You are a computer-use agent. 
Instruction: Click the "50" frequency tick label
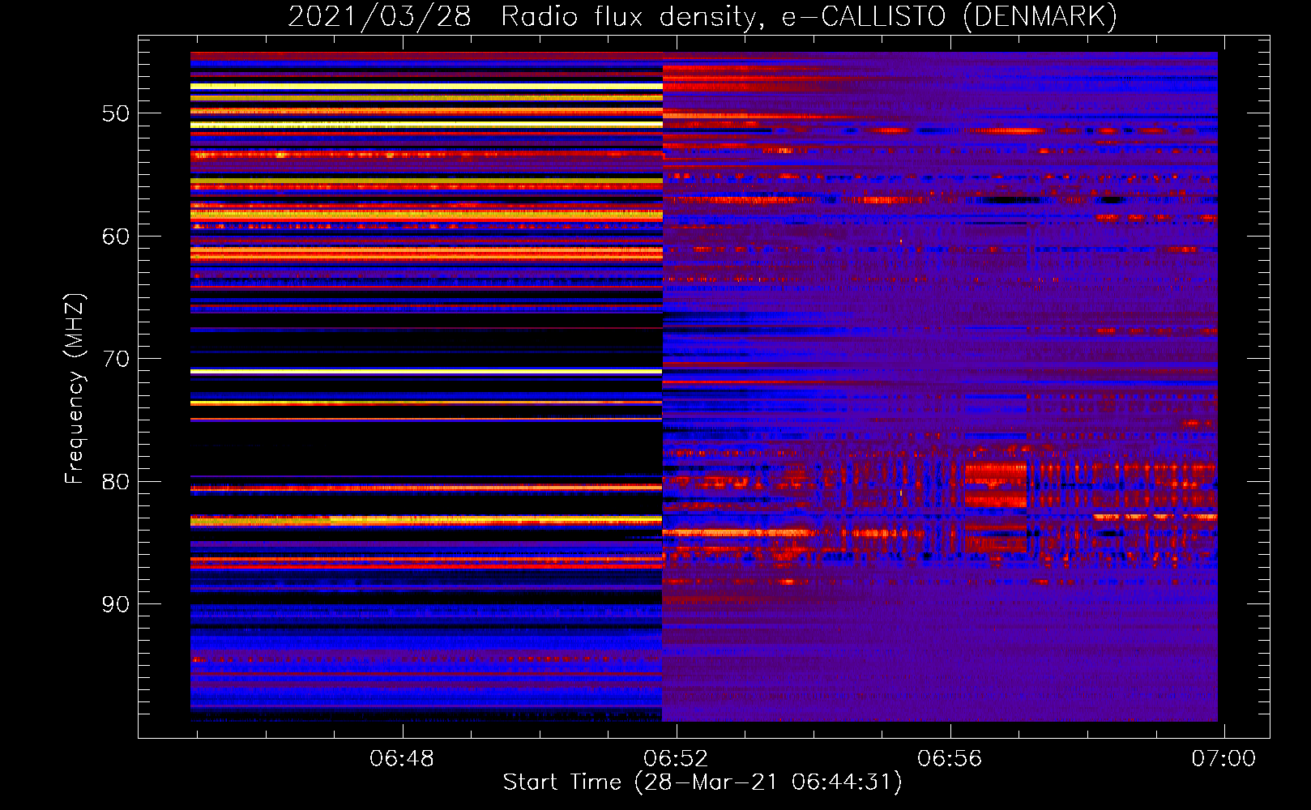(x=116, y=113)
